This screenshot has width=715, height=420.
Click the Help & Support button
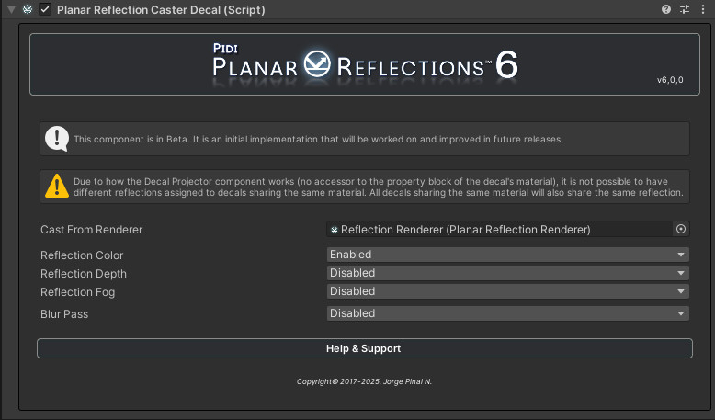pyautogui.click(x=365, y=348)
